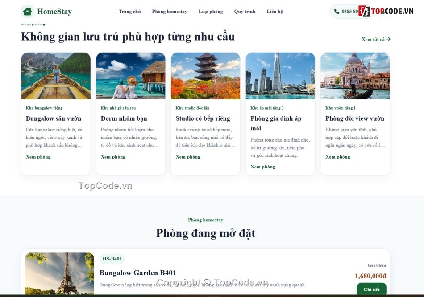
Task: Select Loại phòng in the top menu
Action: click(211, 12)
